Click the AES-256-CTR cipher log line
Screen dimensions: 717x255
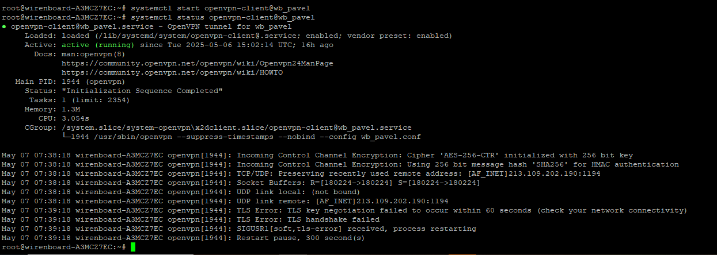(x=317, y=155)
